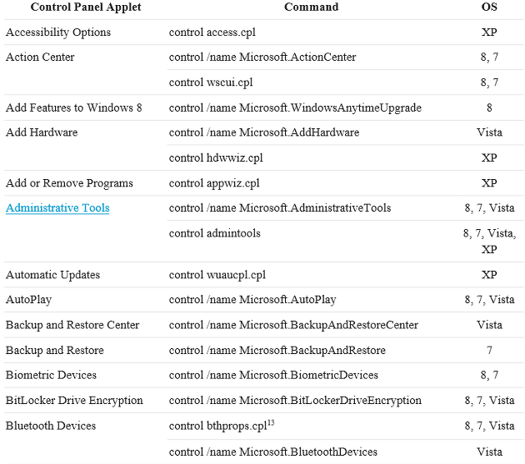Click the footnote 13 superscript after bthprops.cpl

point(271,423)
